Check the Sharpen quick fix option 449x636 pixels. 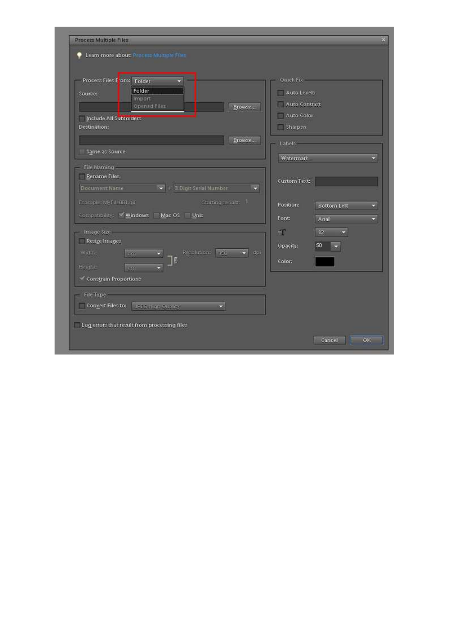pos(281,127)
